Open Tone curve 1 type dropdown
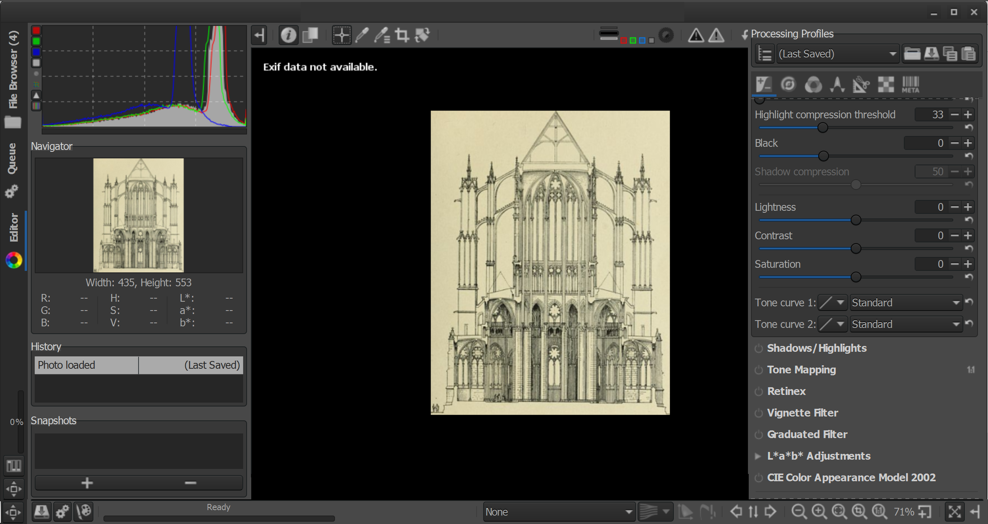 (833, 302)
